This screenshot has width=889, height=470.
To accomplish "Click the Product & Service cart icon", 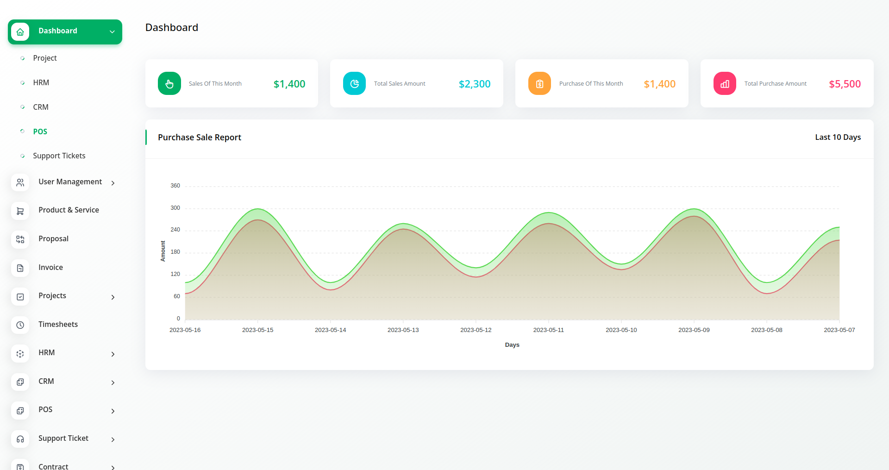I will pos(20,211).
